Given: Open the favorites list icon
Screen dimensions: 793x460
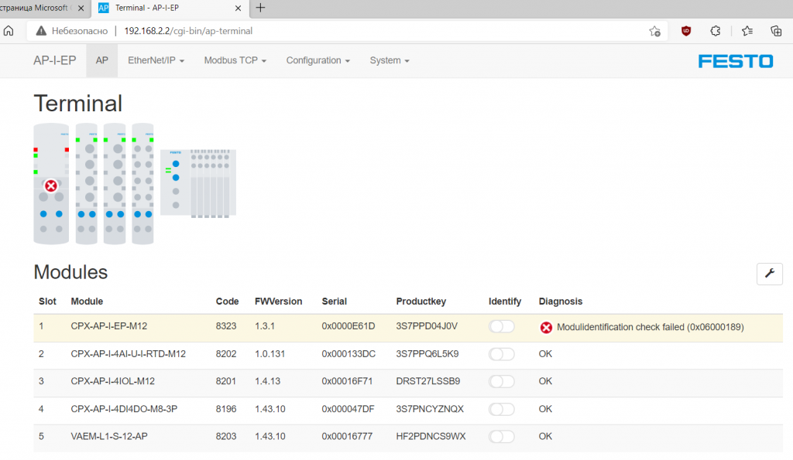Looking at the screenshot, I should click(x=747, y=31).
